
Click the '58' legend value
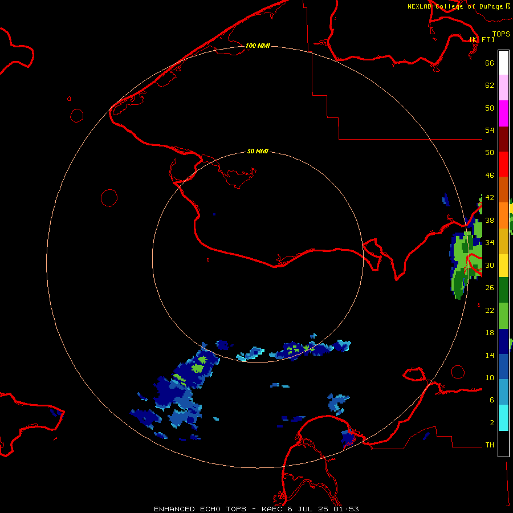(x=490, y=108)
